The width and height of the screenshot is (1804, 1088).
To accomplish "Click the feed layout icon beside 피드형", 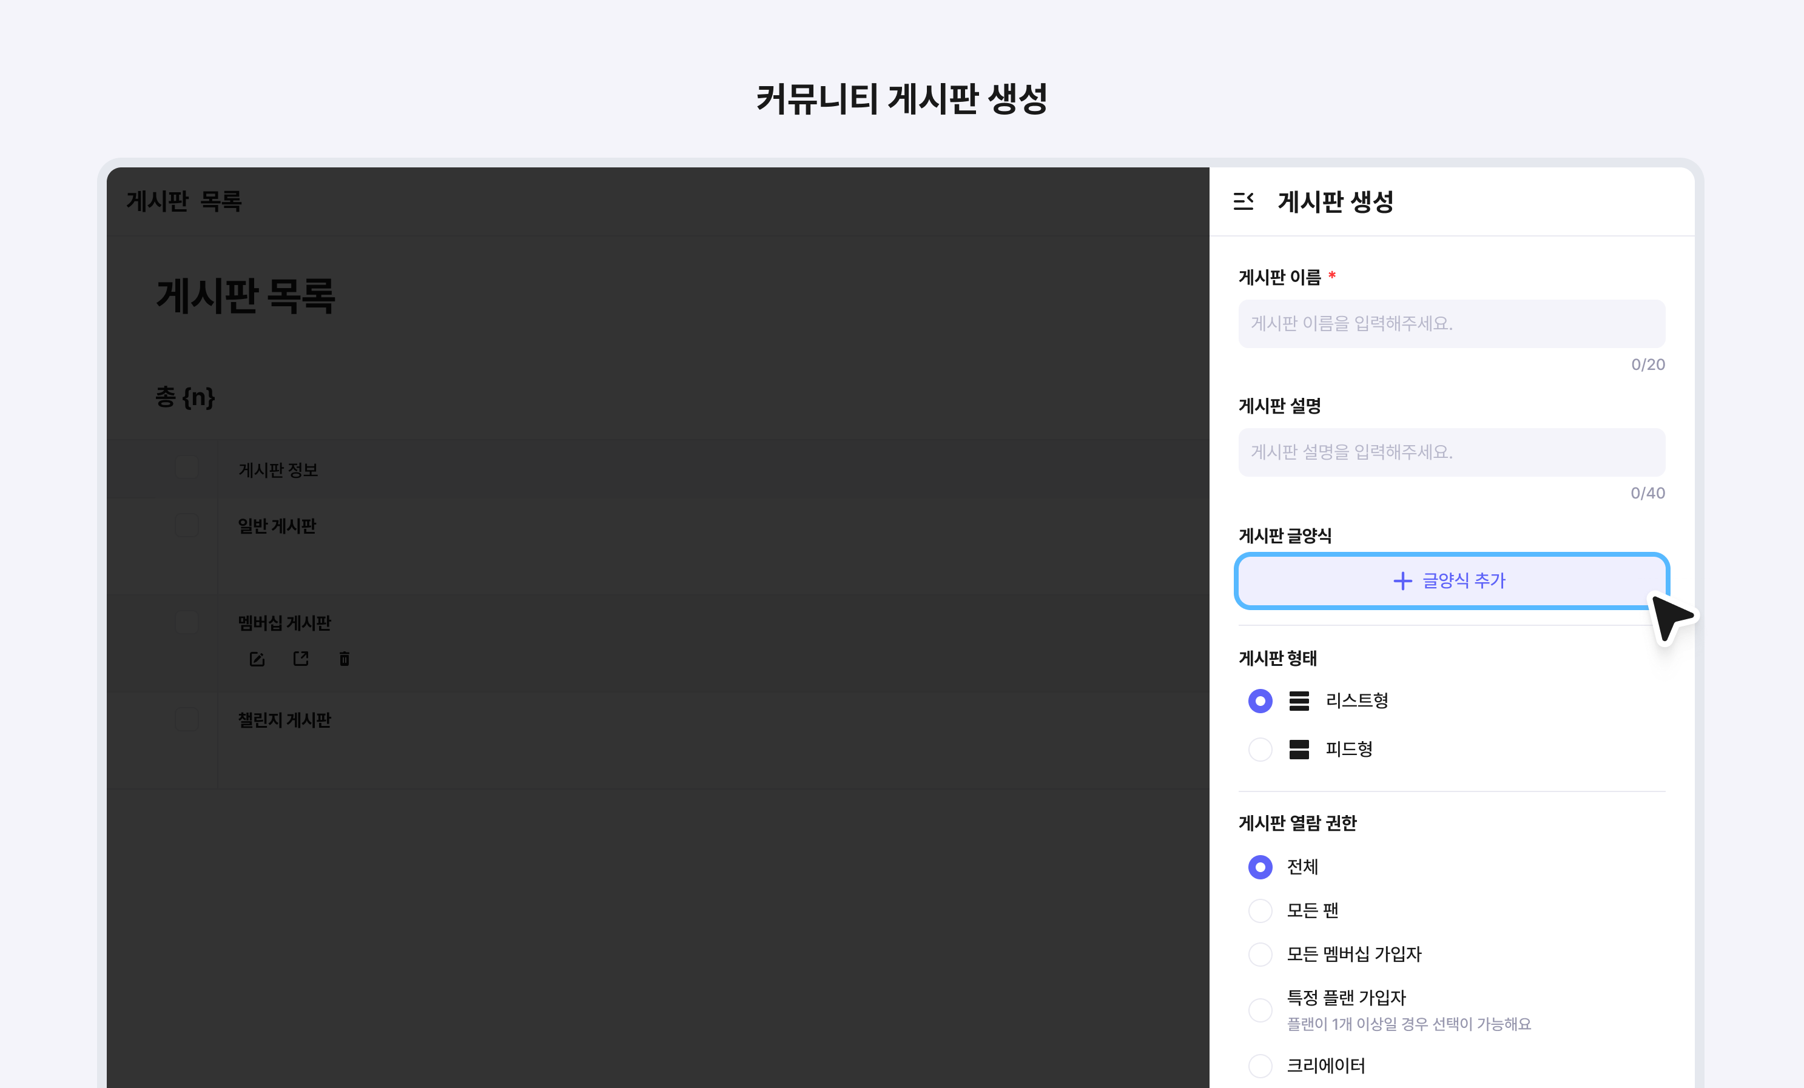I will [1299, 749].
